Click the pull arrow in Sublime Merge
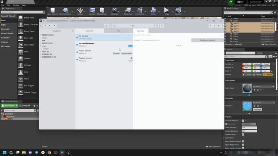 point(211,26)
